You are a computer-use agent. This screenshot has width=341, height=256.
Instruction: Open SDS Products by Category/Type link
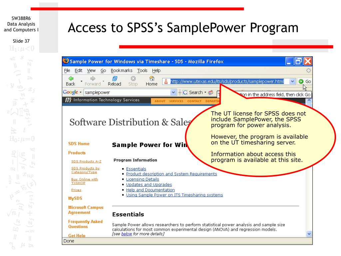click(85, 170)
